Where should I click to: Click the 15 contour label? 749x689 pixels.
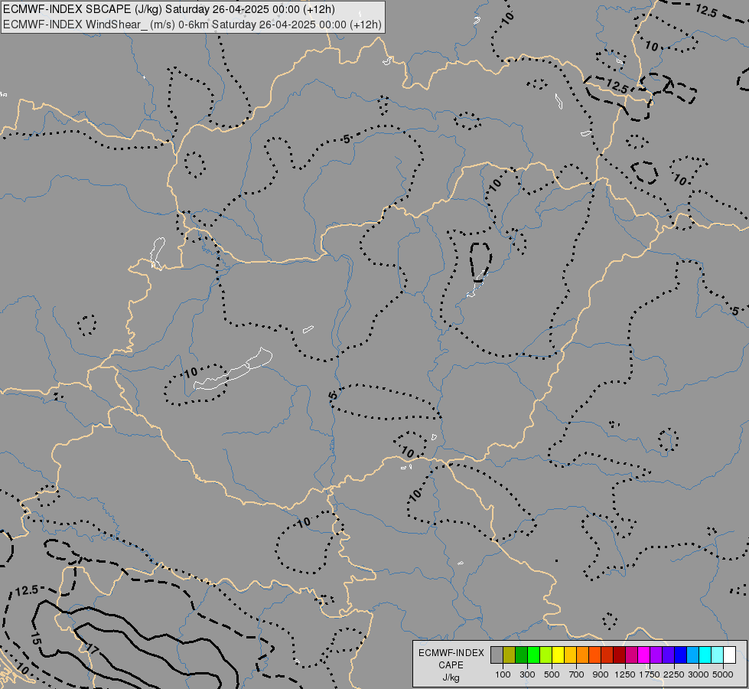(x=36, y=638)
